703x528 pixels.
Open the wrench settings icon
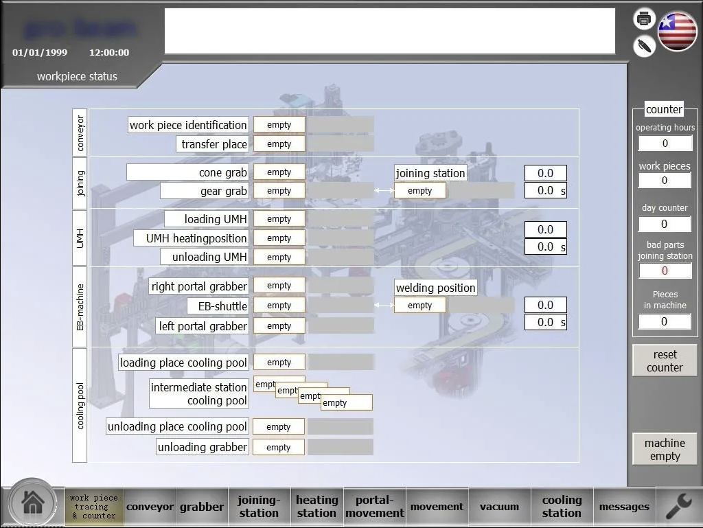pyautogui.click(x=678, y=507)
